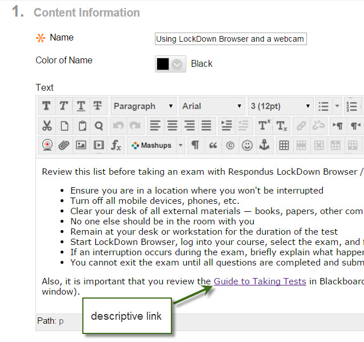The width and height of the screenshot is (364, 342).
Task: Open the Paragraph format dropdown
Action: coord(143,106)
